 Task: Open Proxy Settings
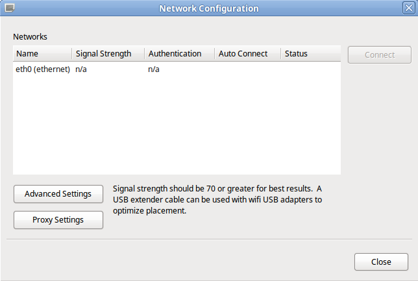(x=58, y=220)
